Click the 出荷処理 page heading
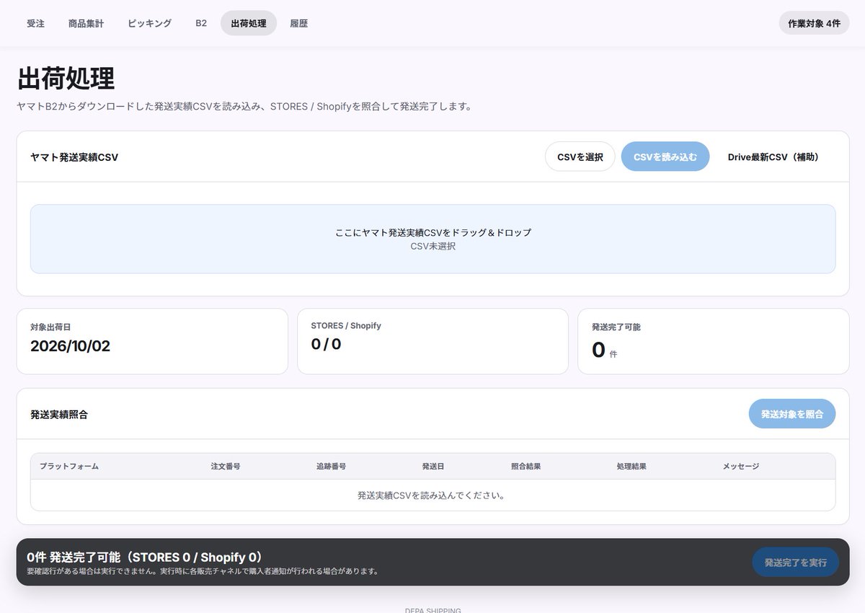This screenshot has height=613, width=865. click(x=66, y=79)
